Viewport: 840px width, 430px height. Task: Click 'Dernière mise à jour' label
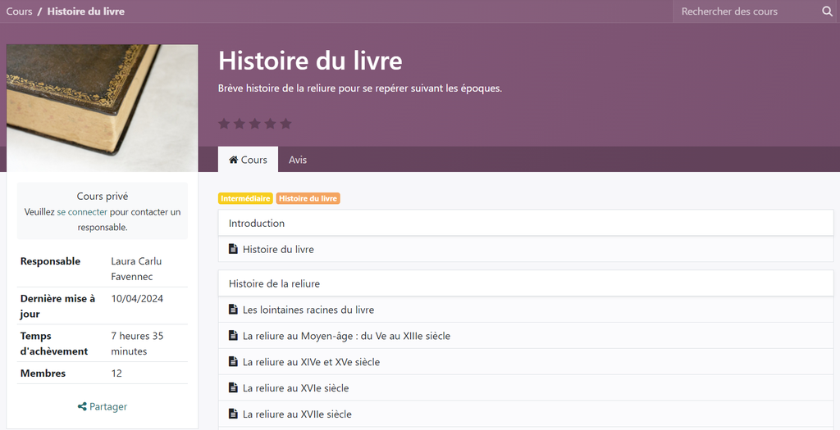click(x=58, y=306)
